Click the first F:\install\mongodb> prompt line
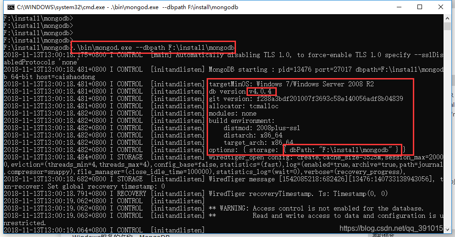455x237 pixels. [38, 19]
